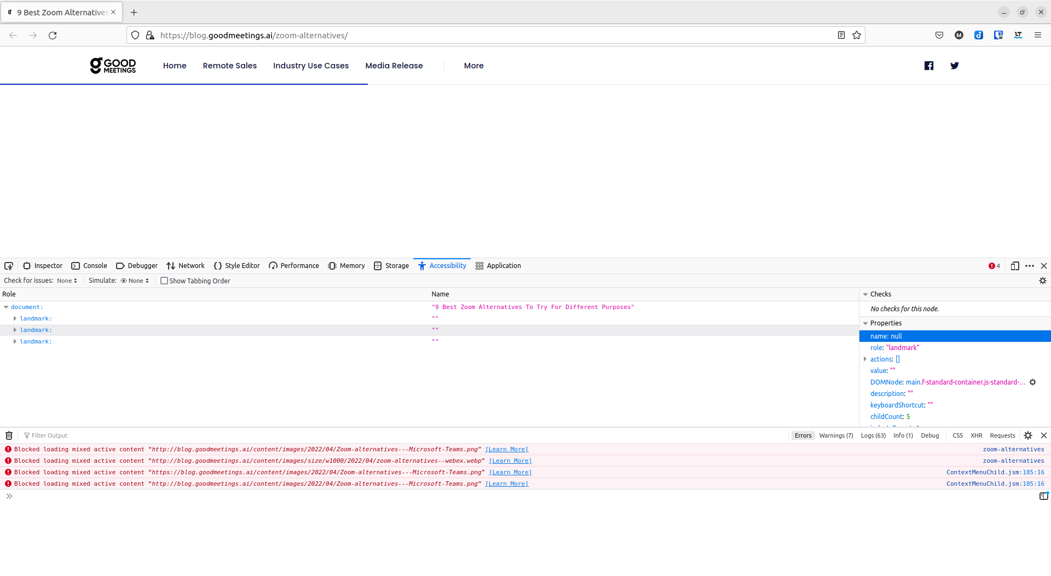Expand the actions property
1051x576 pixels.
point(865,359)
